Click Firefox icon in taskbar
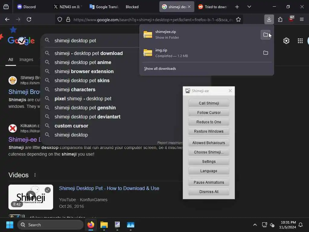This screenshot has height=232, width=309. pyautogui.click(x=91, y=225)
